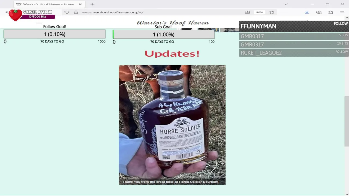Open the Horse Soldier bourbon bottle photo
The width and height of the screenshot is (349, 196).
[172, 125]
